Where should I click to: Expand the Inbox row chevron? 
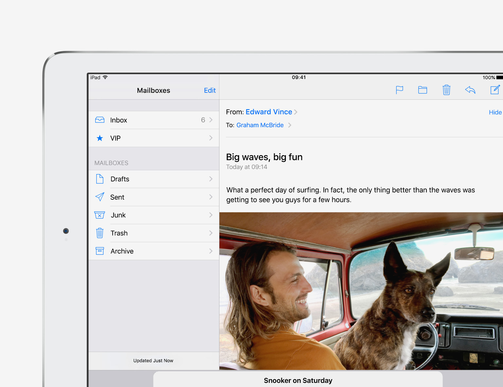coord(211,120)
